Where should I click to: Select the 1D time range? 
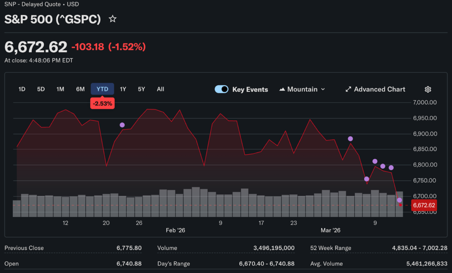point(22,89)
